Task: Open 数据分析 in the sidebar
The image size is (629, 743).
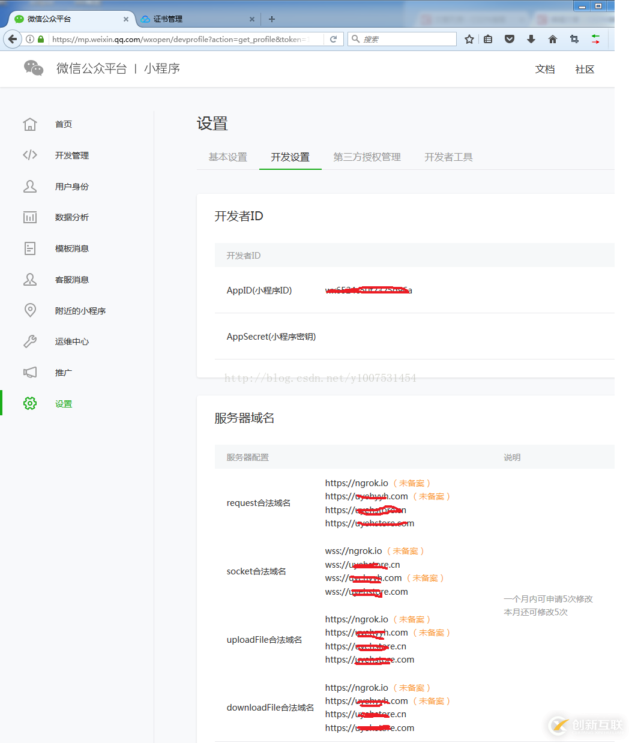Action: (72, 217)
